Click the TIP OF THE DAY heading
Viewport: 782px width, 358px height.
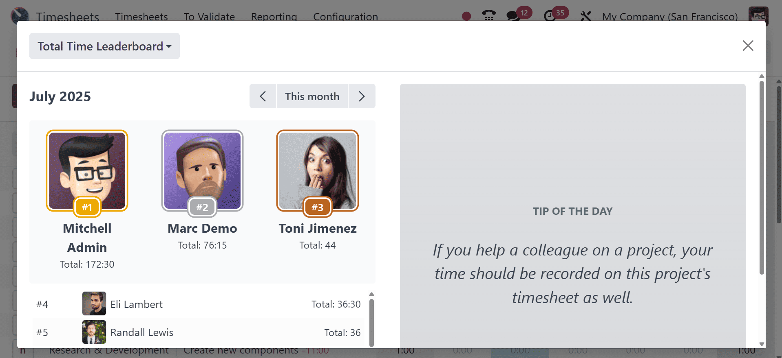point(572,211)
